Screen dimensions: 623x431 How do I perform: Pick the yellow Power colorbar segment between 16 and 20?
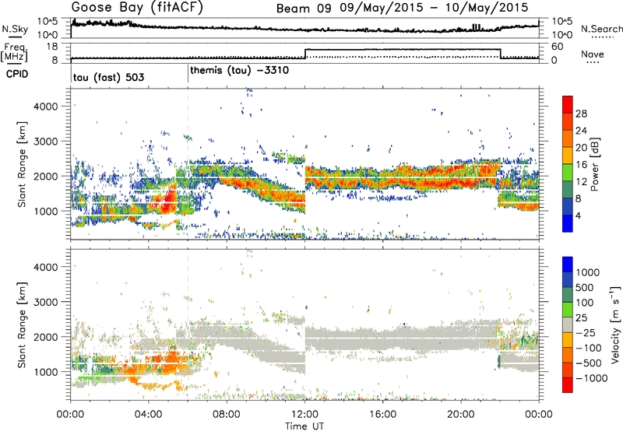coord(568,156)
